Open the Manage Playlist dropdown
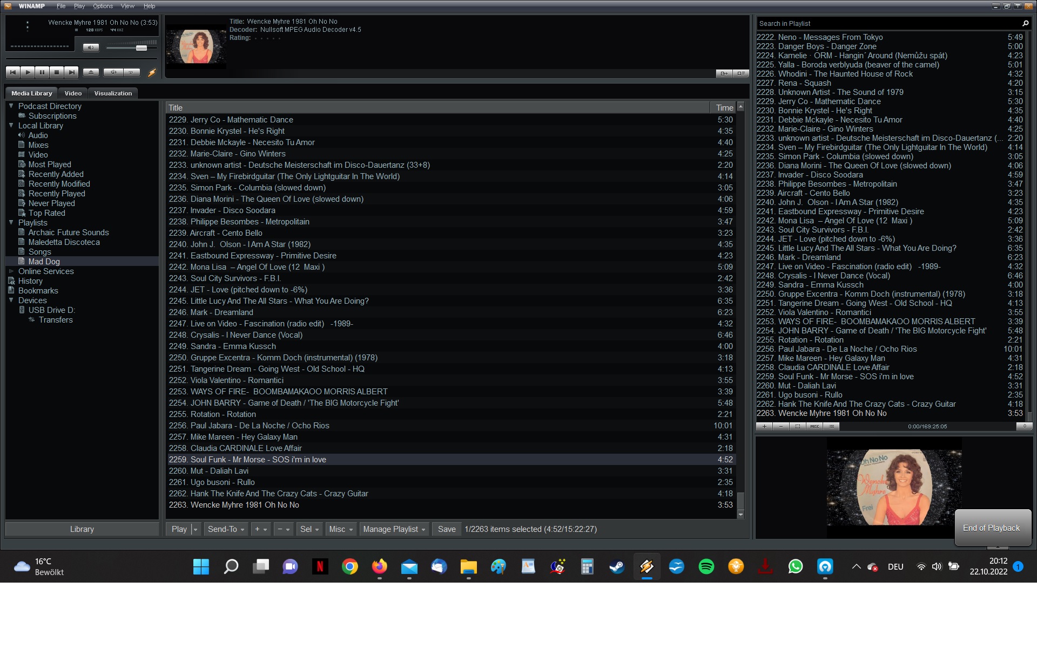1037x670 pixels. tap(394, 529)
